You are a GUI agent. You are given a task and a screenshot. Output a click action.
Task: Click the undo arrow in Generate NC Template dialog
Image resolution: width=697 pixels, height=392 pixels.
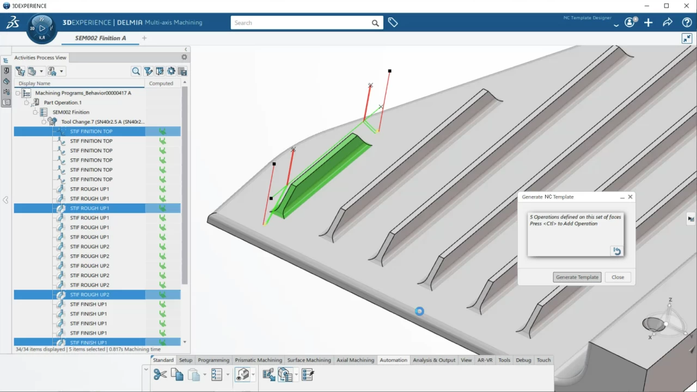point(616,251)
